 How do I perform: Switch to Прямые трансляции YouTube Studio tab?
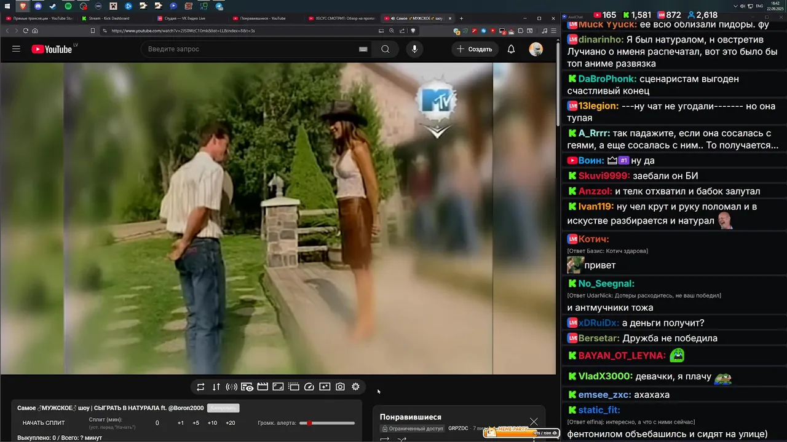pyautogui.click(x=39, y=18)
